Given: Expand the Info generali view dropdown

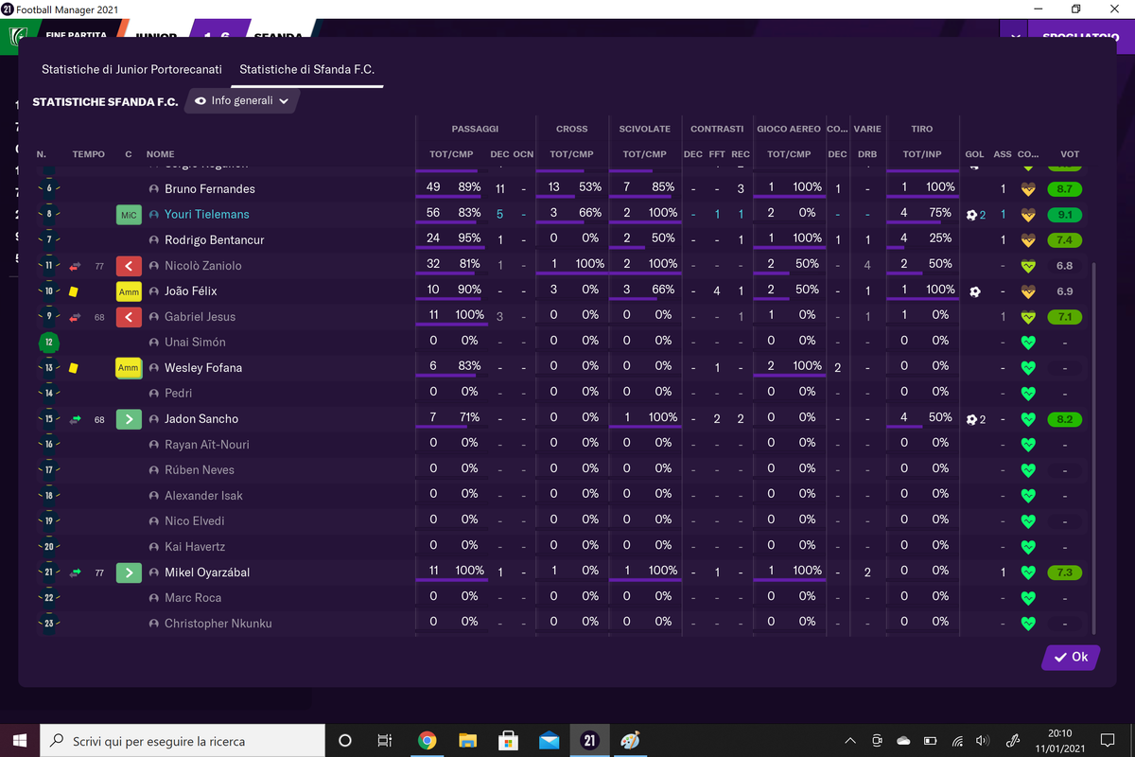Looking at the screenshot, I should (x=242, y=100).
